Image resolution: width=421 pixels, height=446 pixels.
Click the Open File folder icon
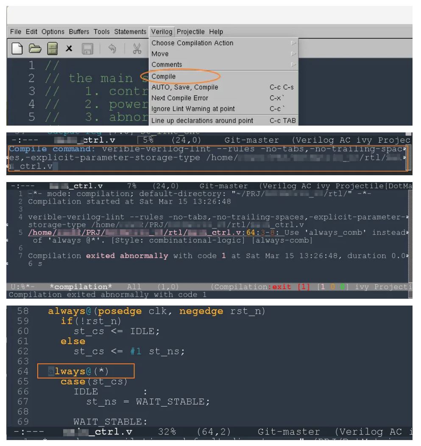pyautogui.click(x=36, y=50)
